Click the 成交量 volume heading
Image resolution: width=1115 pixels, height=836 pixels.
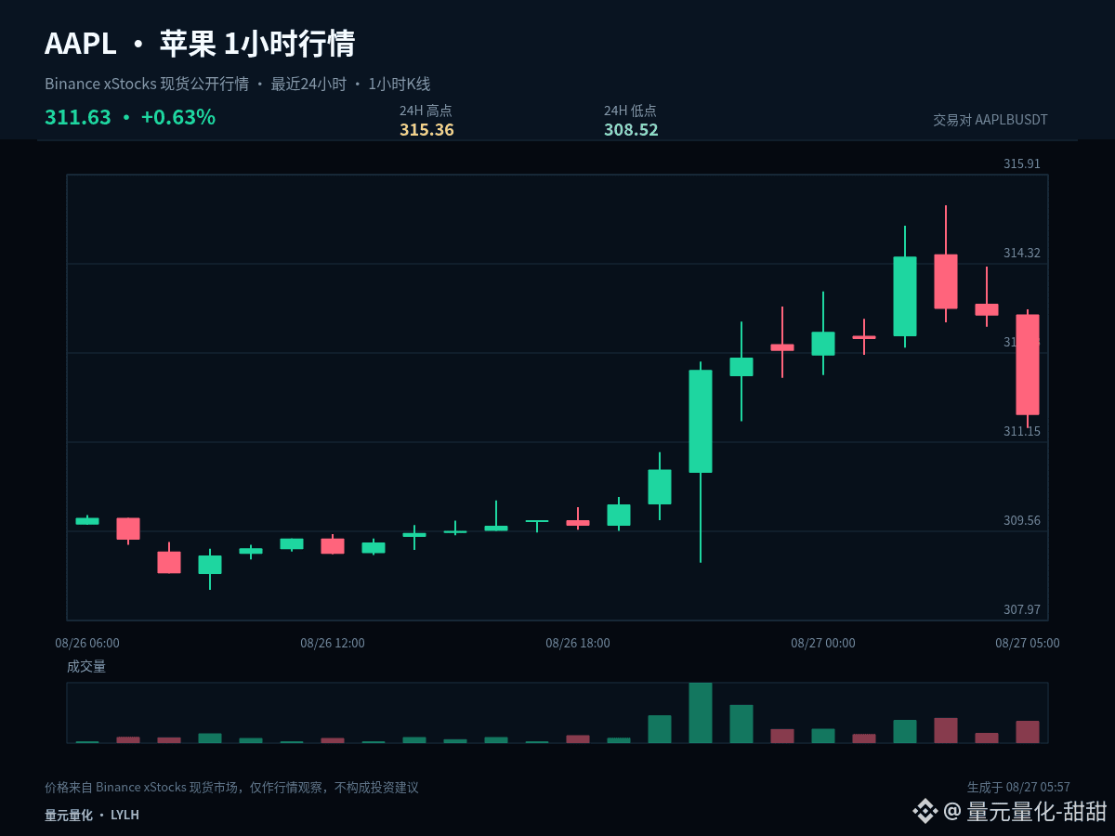click(86, 666)
